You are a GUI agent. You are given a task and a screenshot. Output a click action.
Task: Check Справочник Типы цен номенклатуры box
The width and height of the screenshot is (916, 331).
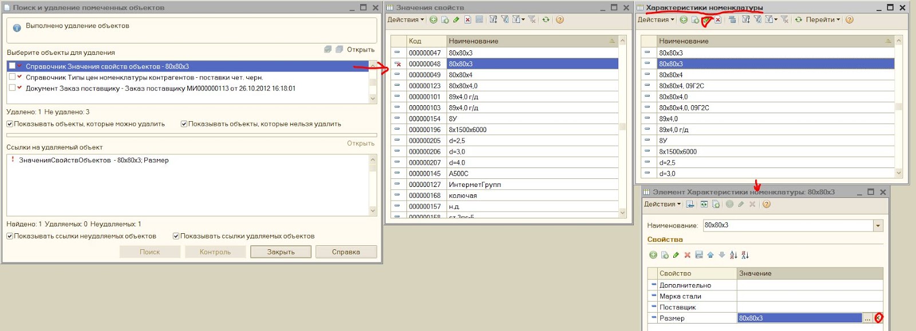tap(12, 77)
